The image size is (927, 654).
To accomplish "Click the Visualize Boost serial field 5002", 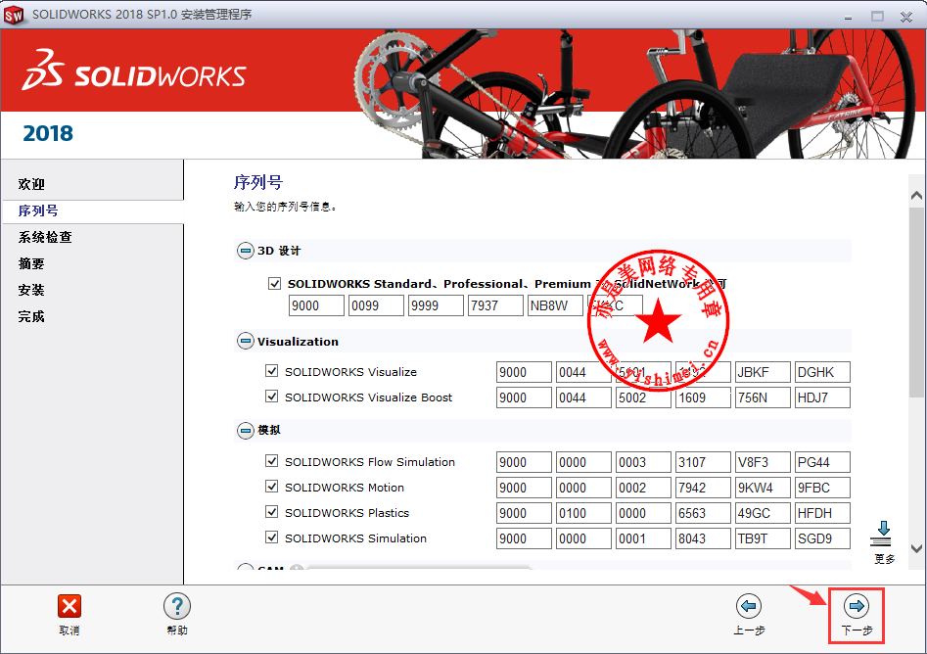I will tap(643, 397).
